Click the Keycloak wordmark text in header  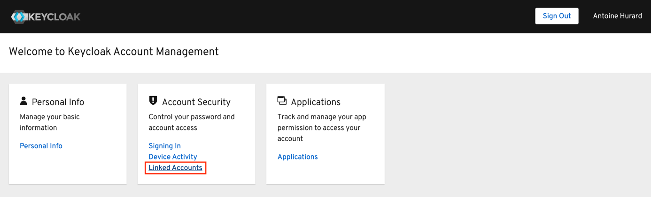54,17
